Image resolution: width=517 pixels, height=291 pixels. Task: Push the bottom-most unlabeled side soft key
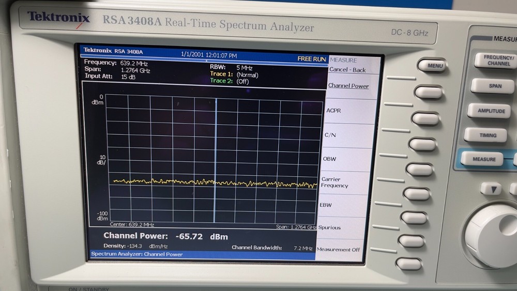pyautogui.click(x=409, y=264)
